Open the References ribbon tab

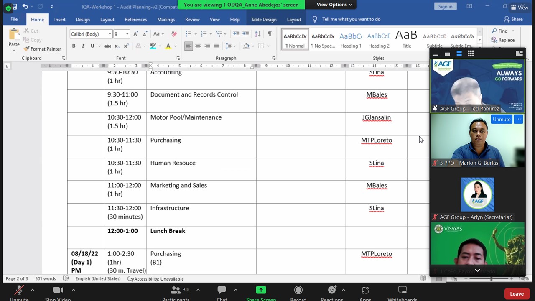point(135,19)
